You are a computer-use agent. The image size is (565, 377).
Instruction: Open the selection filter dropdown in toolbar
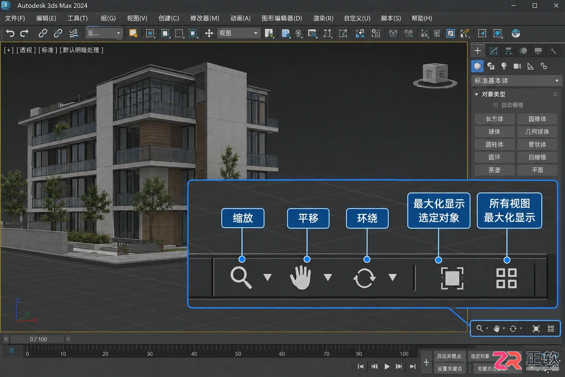coord(104,33)
